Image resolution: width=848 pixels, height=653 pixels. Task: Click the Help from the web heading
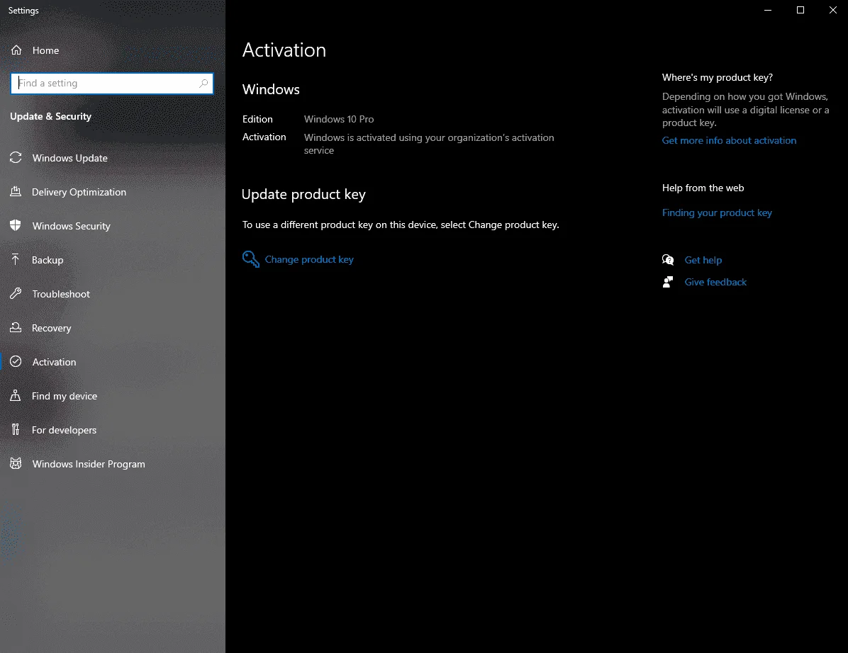pos(703,188)
